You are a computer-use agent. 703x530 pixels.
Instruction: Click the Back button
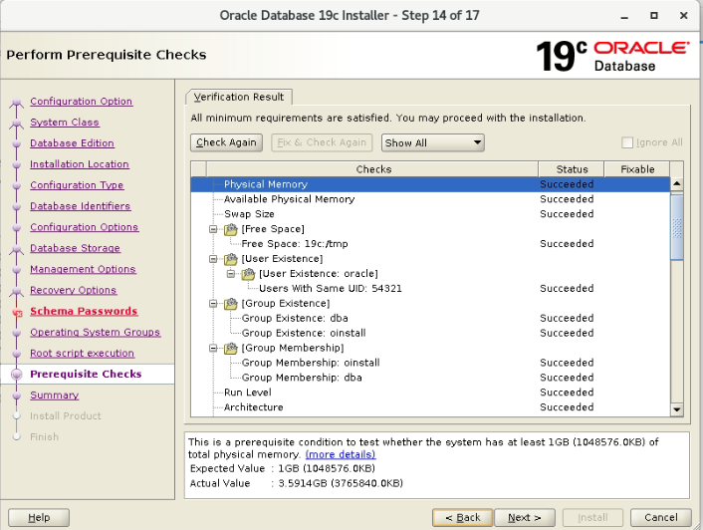(462, 517)
